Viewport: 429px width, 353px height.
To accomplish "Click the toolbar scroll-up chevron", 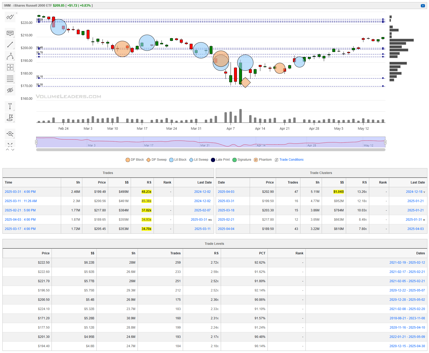I will click(x=7, y=150).
